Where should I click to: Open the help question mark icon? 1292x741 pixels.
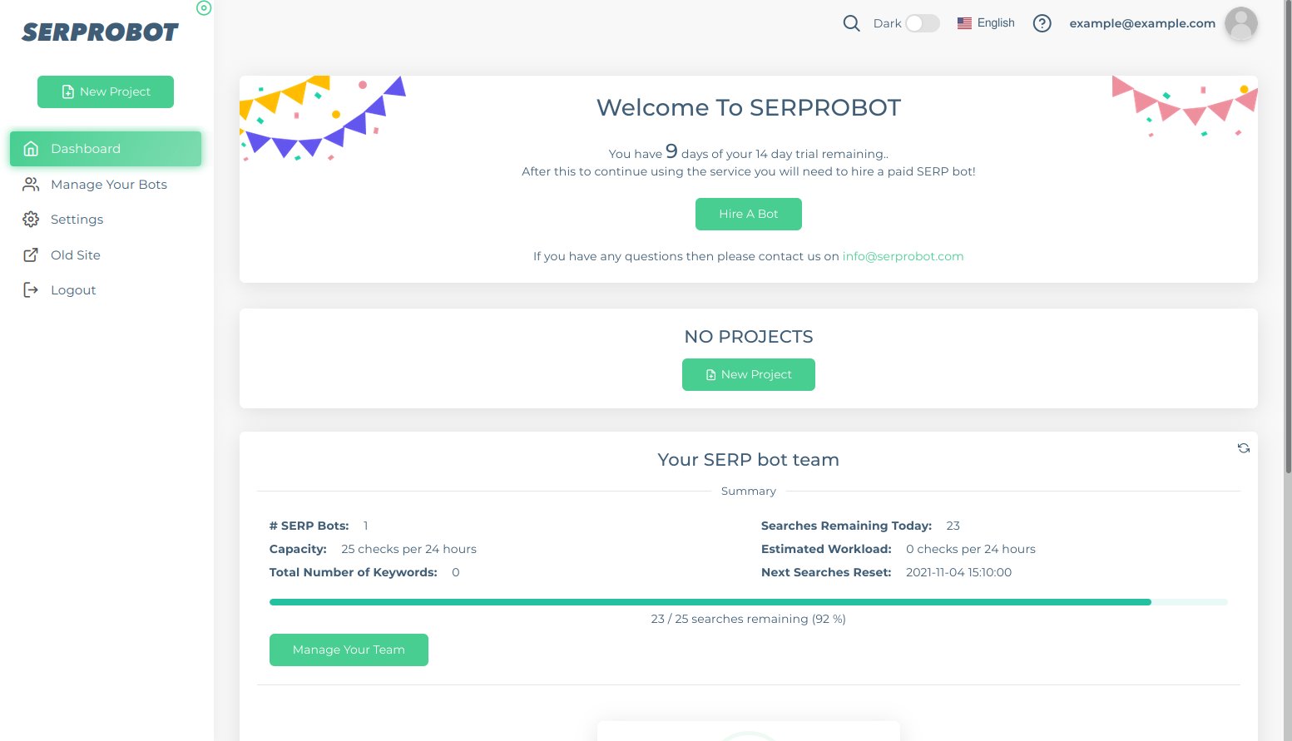point(1042,23)
